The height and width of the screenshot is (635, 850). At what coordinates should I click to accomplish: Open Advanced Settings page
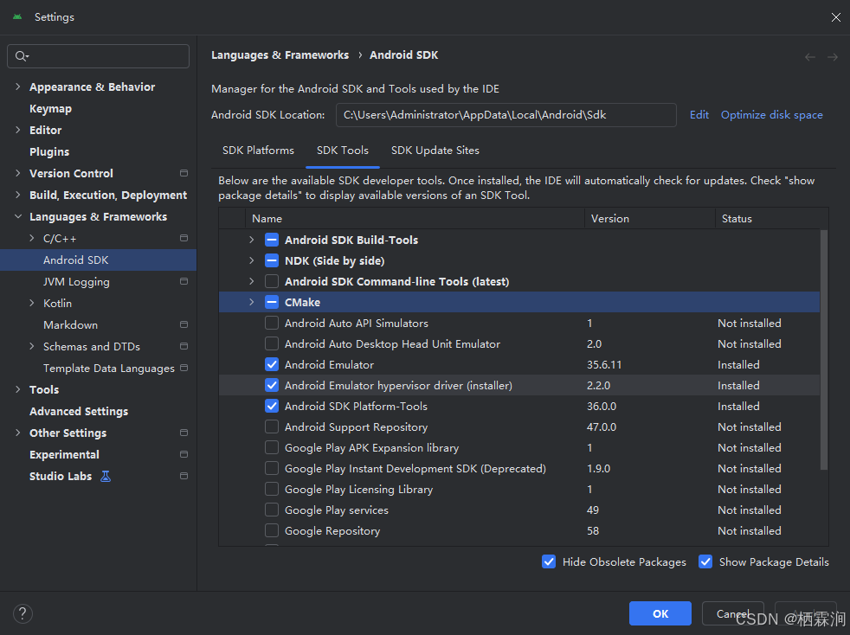click(x=79, y=412)
